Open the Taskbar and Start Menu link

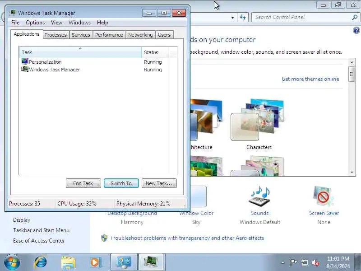(41, 230)
